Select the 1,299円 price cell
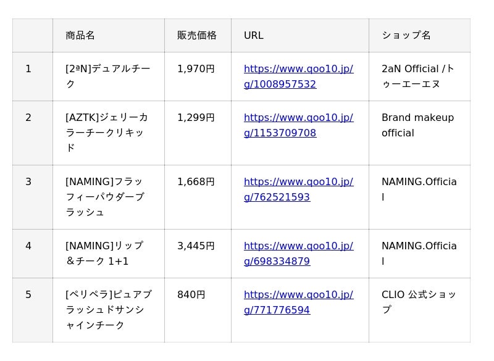The image size is (494, 361). tap(196, 117)
